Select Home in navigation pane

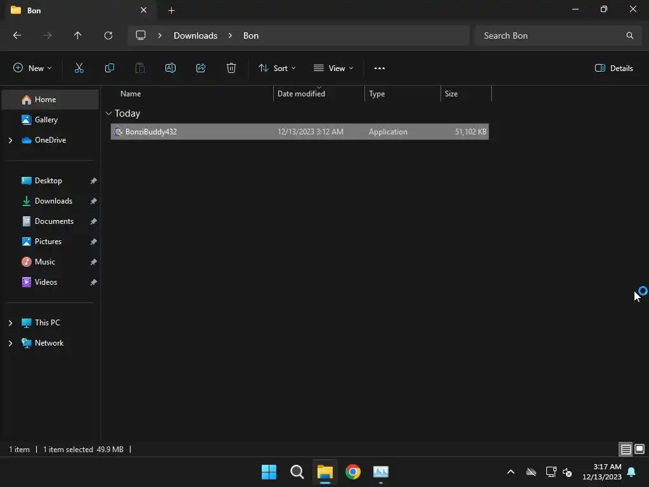(50, 100)
